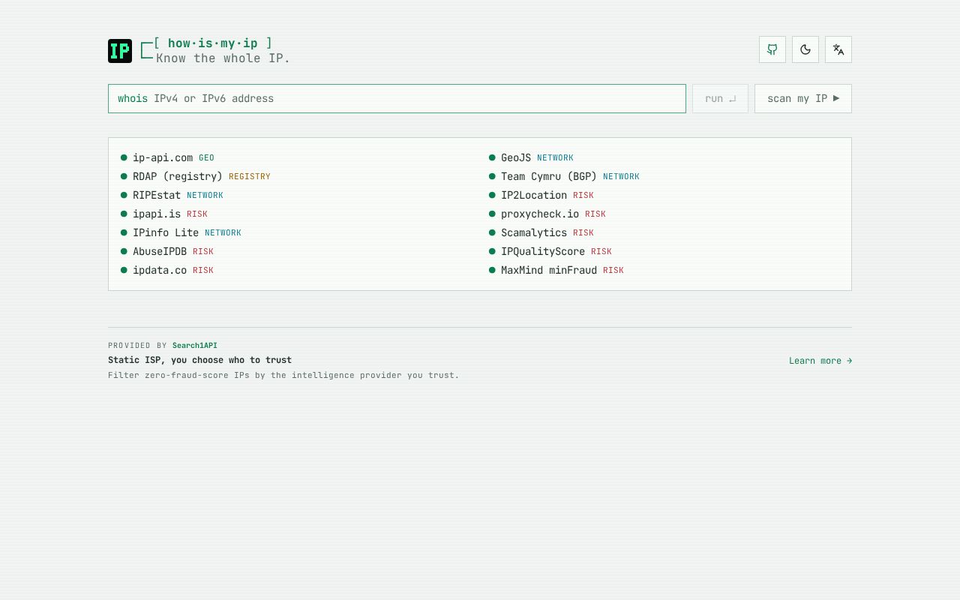Select the MaxMind minFraud entry
This screenshot has width=960, height=600.
pos(556,270)
